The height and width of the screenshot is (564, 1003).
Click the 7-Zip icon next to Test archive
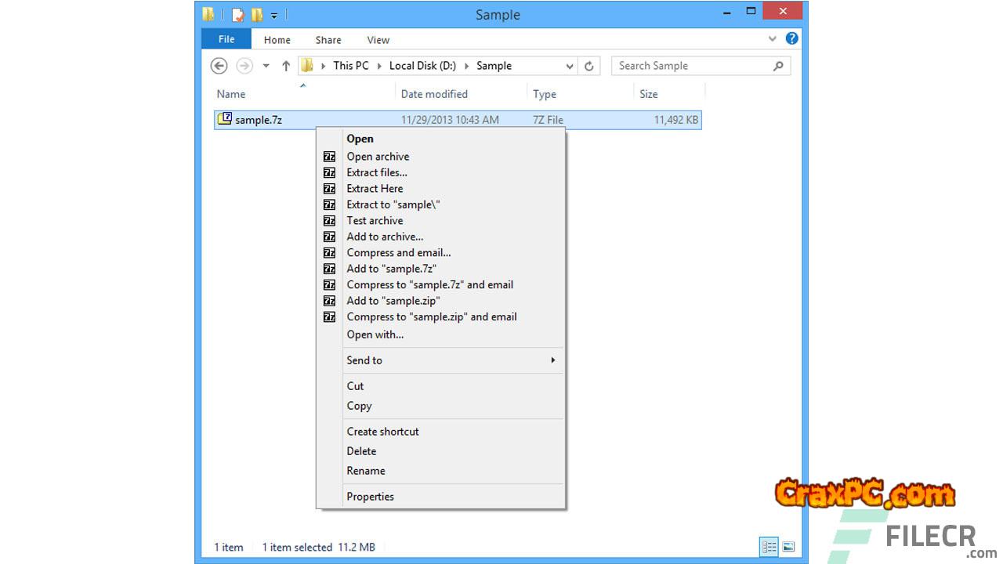[x=329, y=221]
